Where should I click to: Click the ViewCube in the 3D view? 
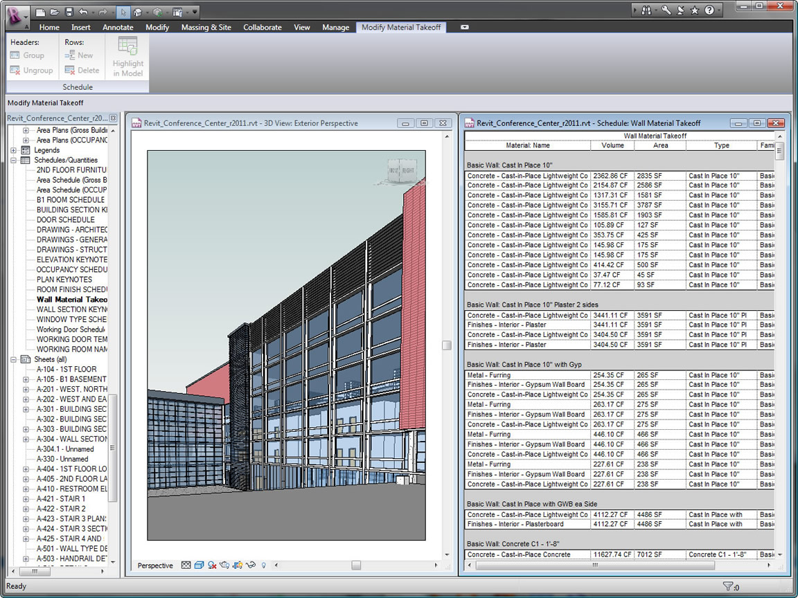tap(402, 170)
